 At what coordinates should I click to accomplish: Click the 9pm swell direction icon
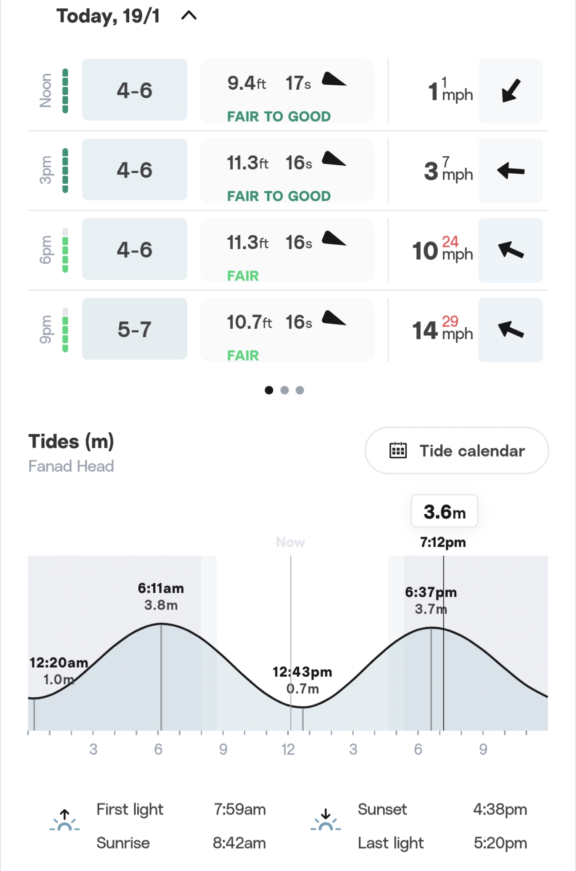[x=334, y=319]
